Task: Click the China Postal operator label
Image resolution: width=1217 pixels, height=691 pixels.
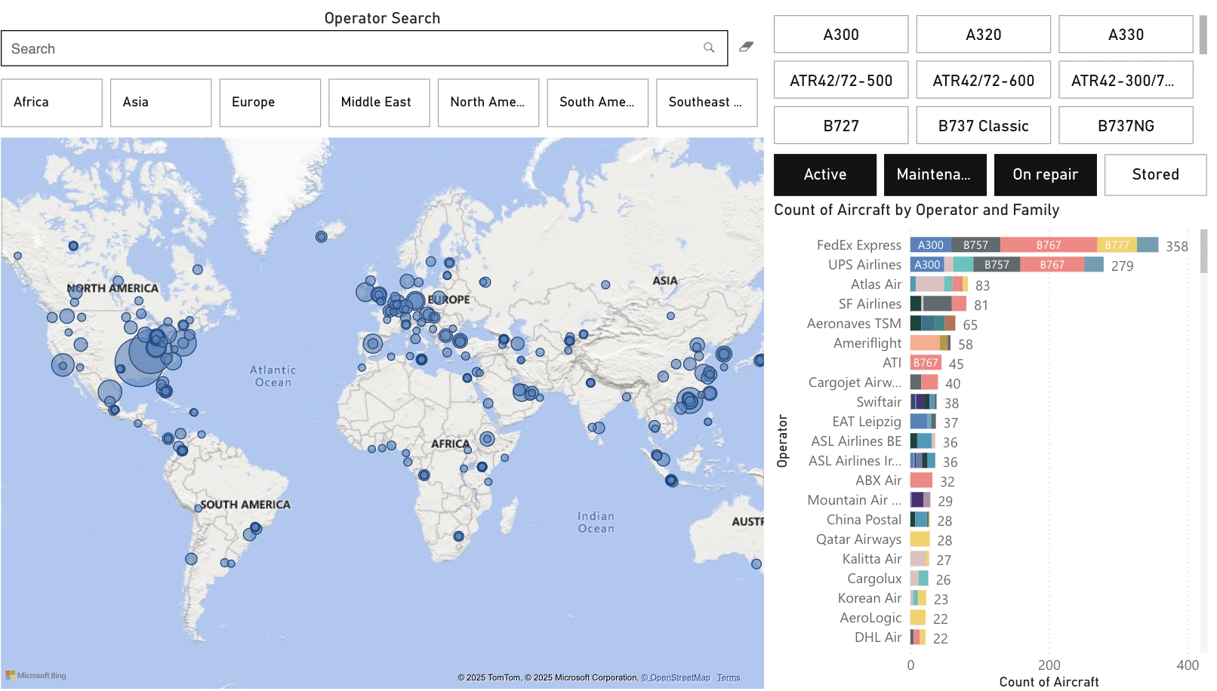Action: click(x=864, y=520)
